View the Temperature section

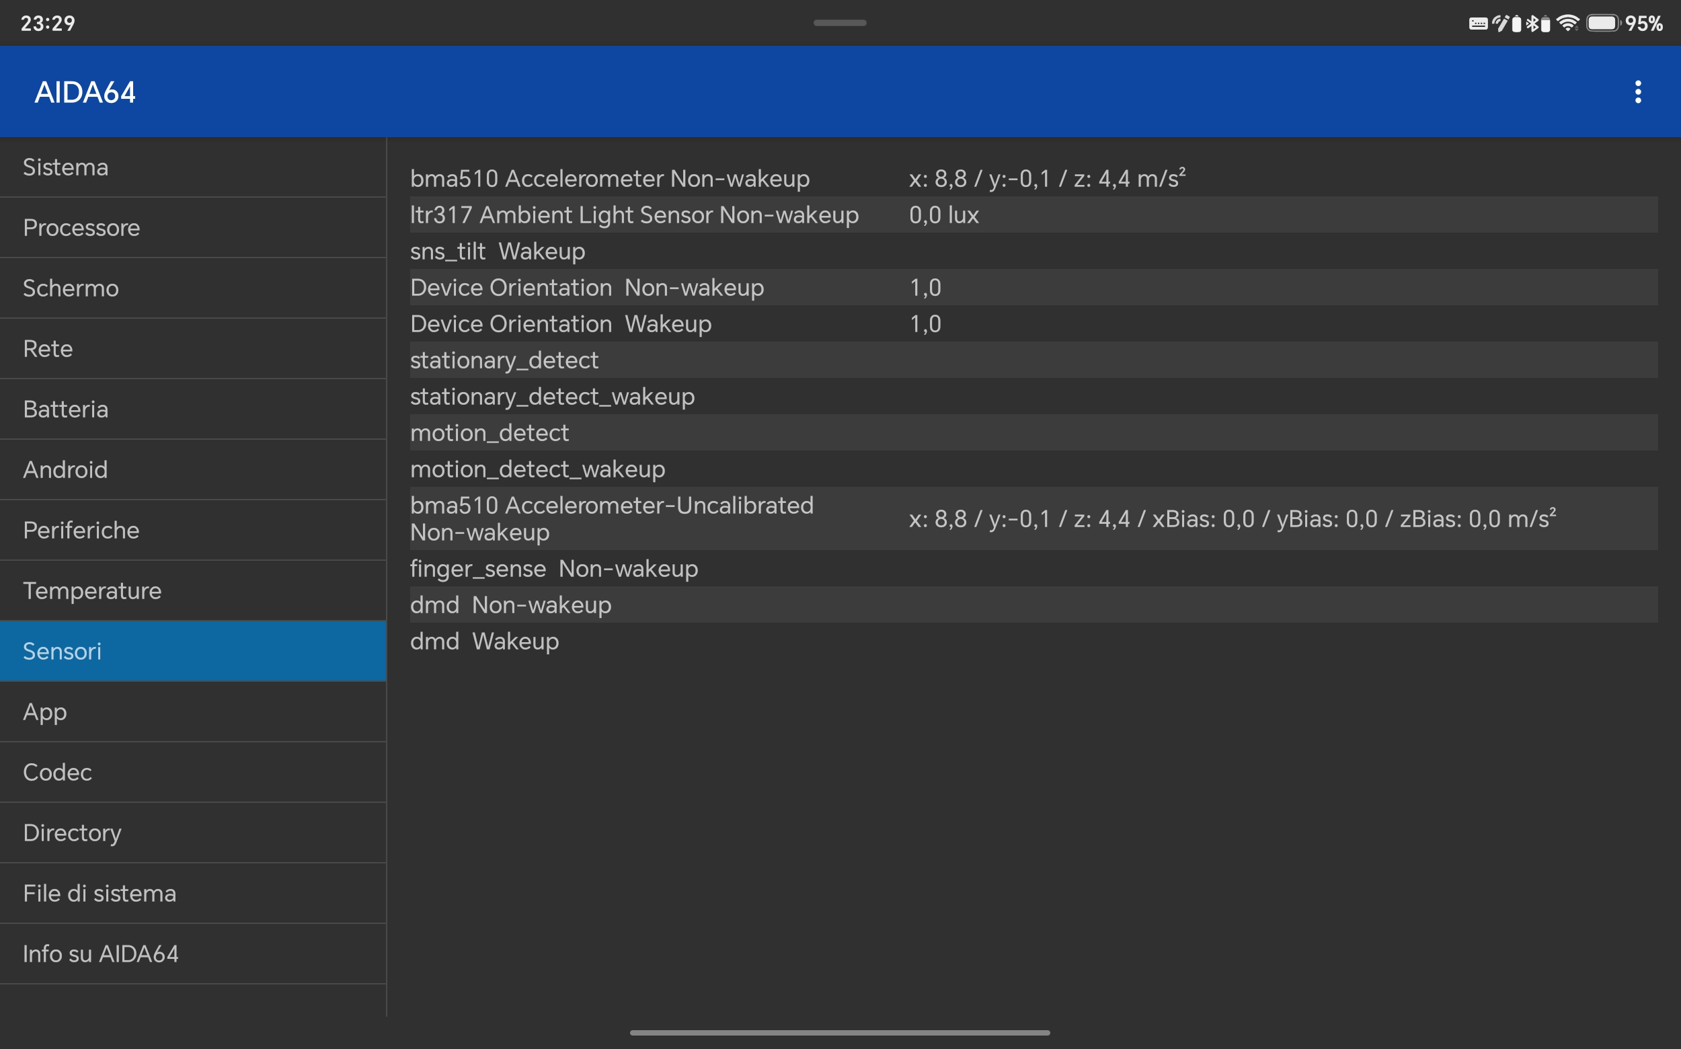click(x=193, y=590)
